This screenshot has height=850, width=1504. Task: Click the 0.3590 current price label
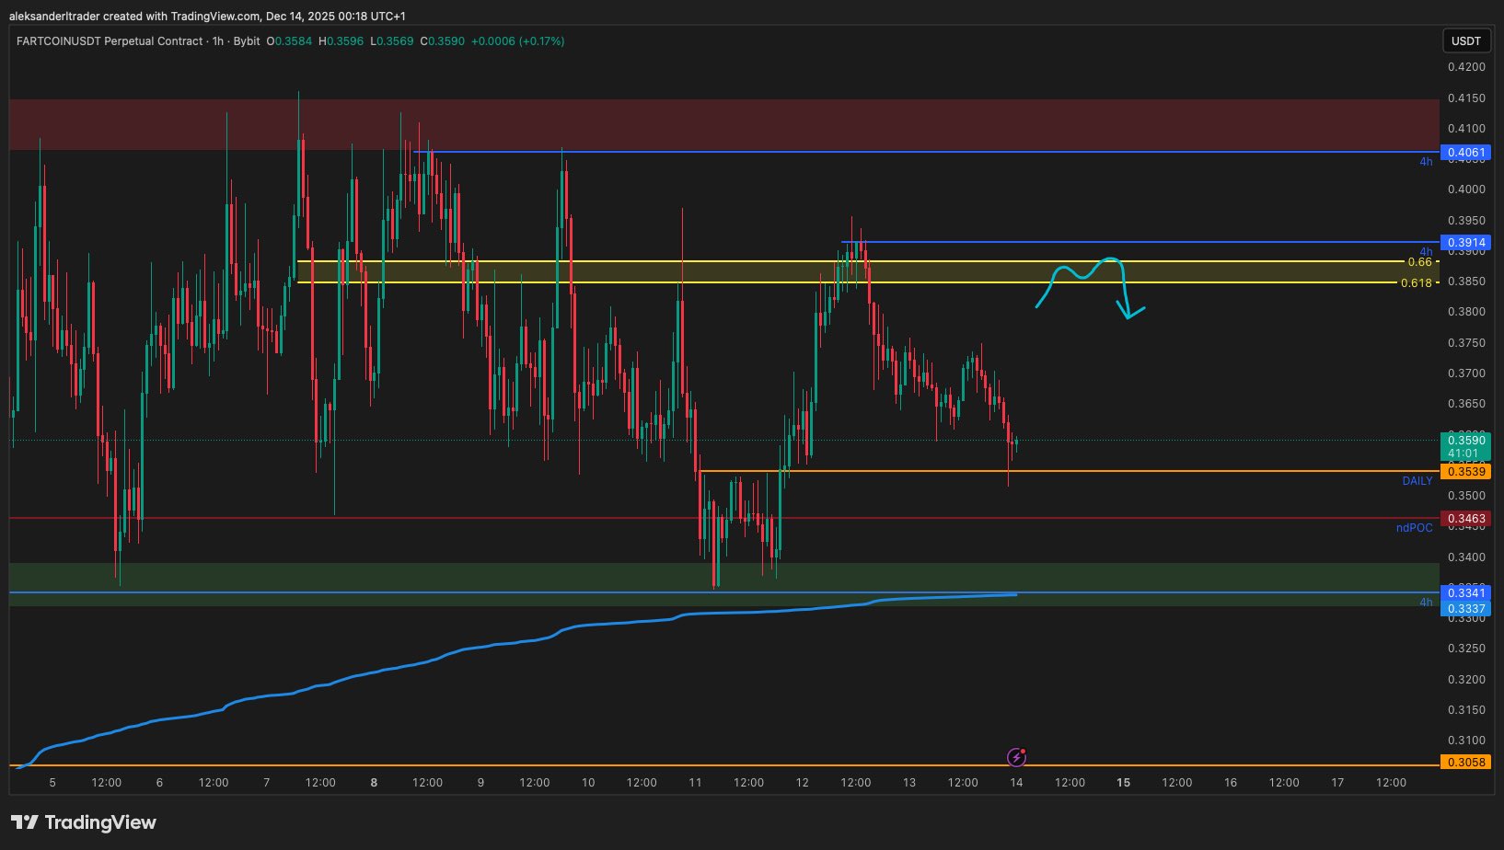[1464, 441]
